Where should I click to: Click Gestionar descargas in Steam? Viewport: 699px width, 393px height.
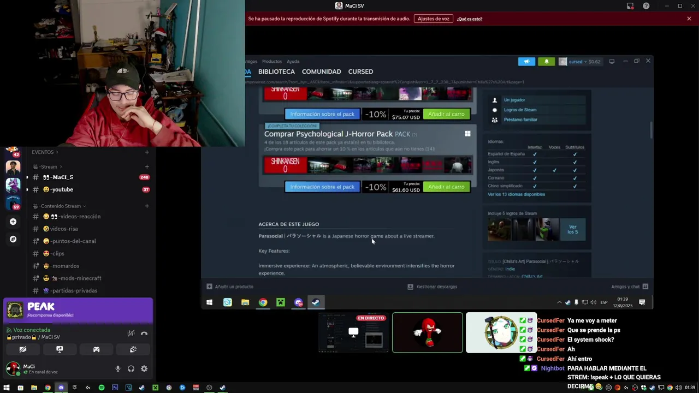click(433, 287)
